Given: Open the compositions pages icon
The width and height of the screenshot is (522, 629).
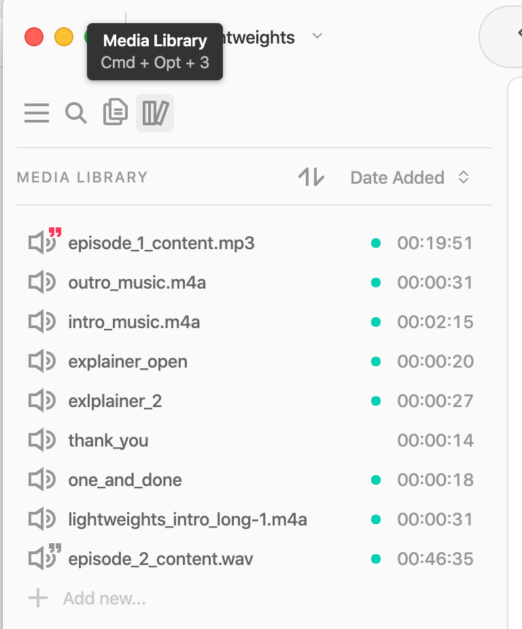Looking at the screenshot, I should tap(116, 112).
